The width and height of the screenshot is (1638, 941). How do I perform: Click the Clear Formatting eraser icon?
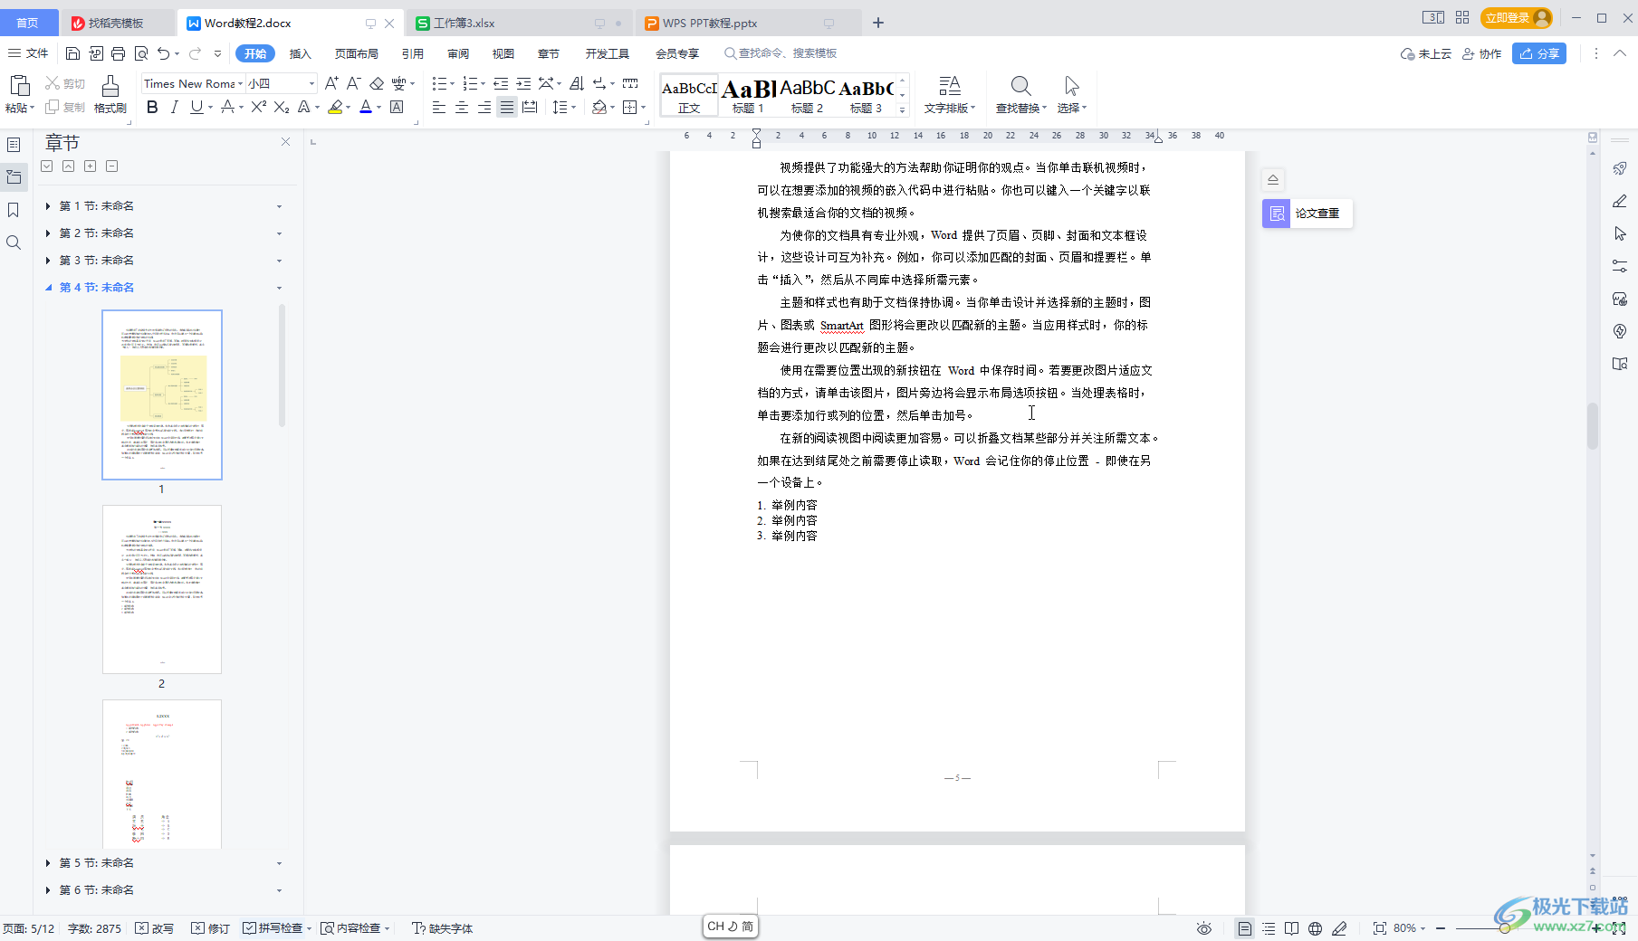(x=377, y=83)
